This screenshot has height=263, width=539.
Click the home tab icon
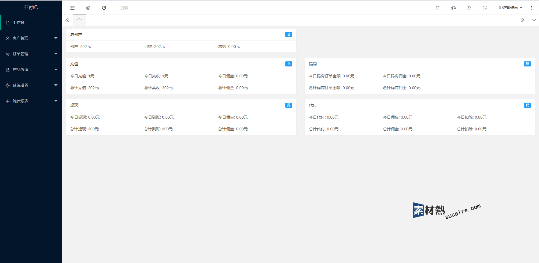coord(79,20)
